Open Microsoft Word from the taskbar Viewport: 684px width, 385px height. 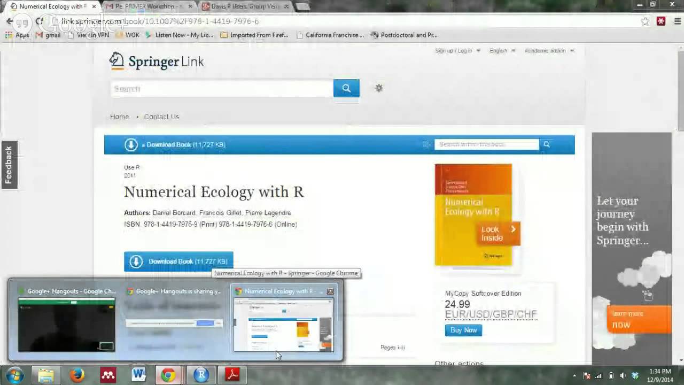tap(139, 375)
